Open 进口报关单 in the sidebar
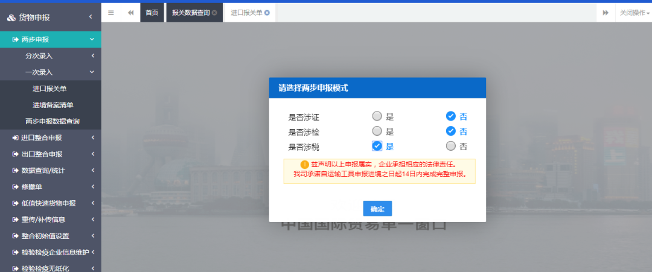This screenshot has height=272, width=652. pyautogui.click(x=50, y=89)
